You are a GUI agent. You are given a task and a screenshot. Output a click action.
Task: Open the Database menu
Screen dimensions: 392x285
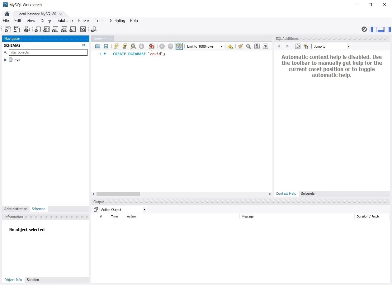tap(64, 21)
